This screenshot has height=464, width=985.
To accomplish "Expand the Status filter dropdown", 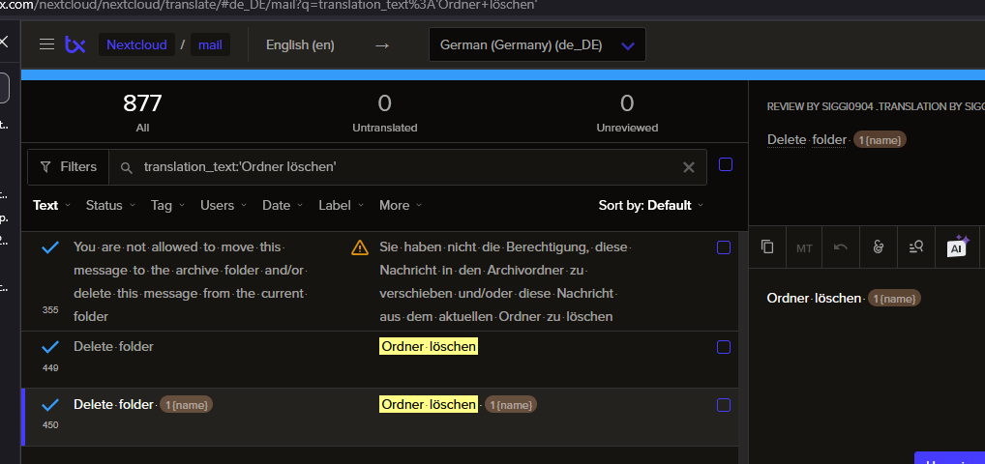I will point(109,205).
